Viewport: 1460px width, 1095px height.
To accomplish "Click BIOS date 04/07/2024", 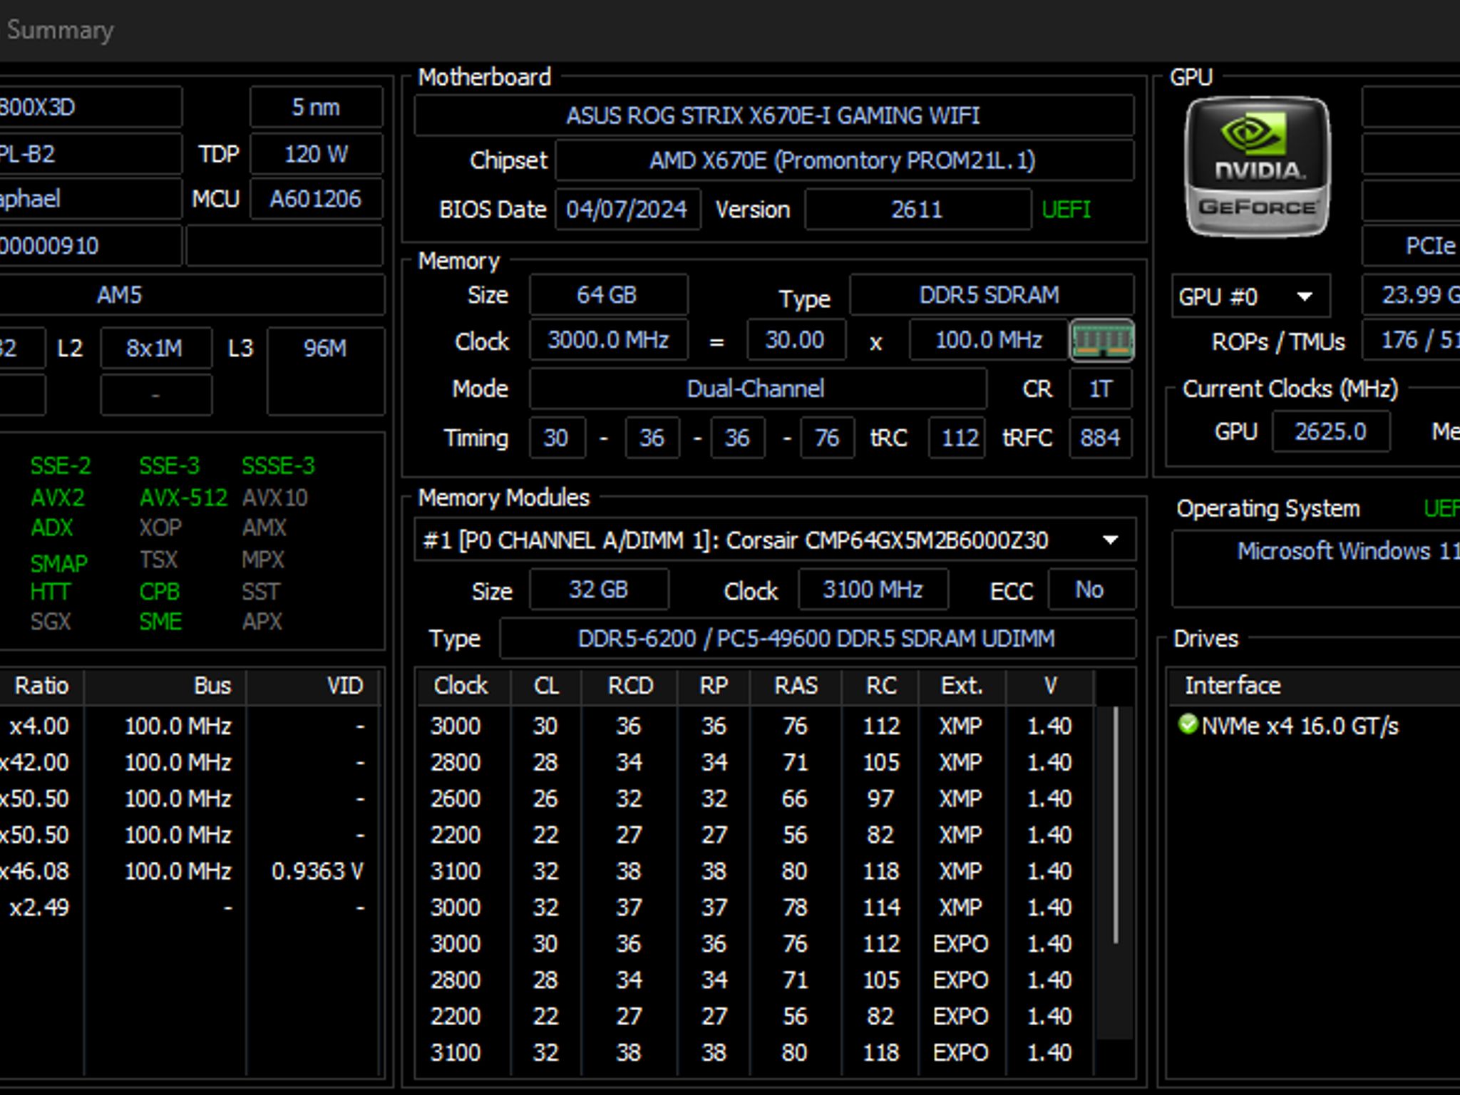I will click(627, 210).
